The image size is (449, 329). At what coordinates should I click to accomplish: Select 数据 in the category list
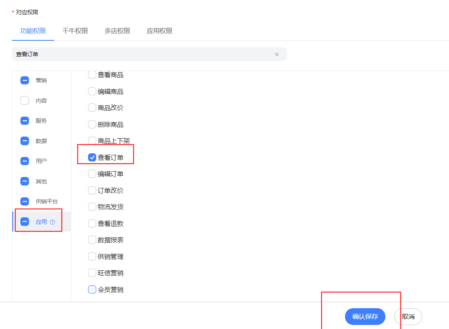tap(41, 141)
